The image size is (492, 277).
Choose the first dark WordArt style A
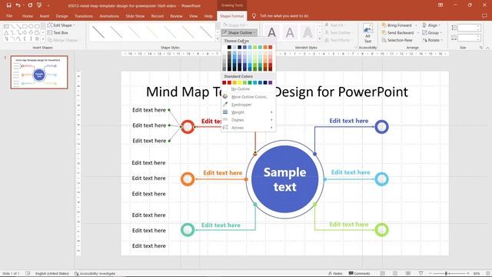coord(271,32)
